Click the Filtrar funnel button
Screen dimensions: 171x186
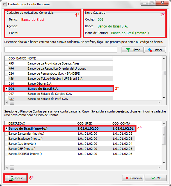(x=132, y=50)
